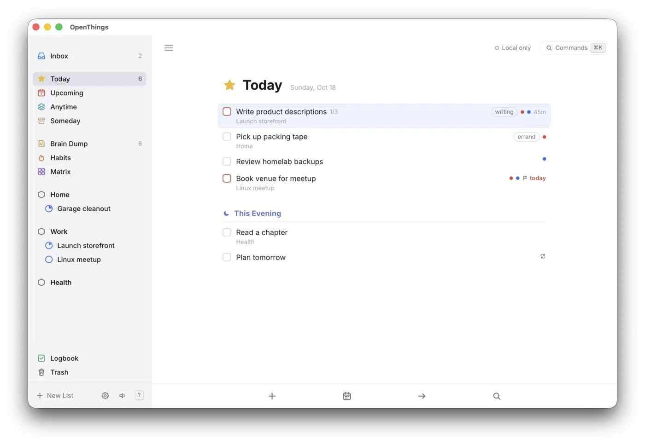This screenshot has height=445, width=645.
Task: Click the Health area hexagon icon
Action: click(41, 283)
